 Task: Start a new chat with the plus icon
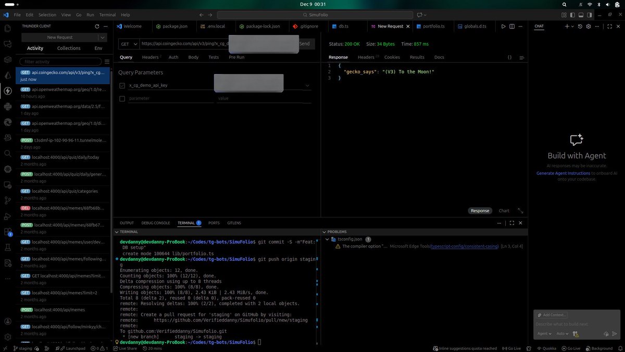pos(567,26)
